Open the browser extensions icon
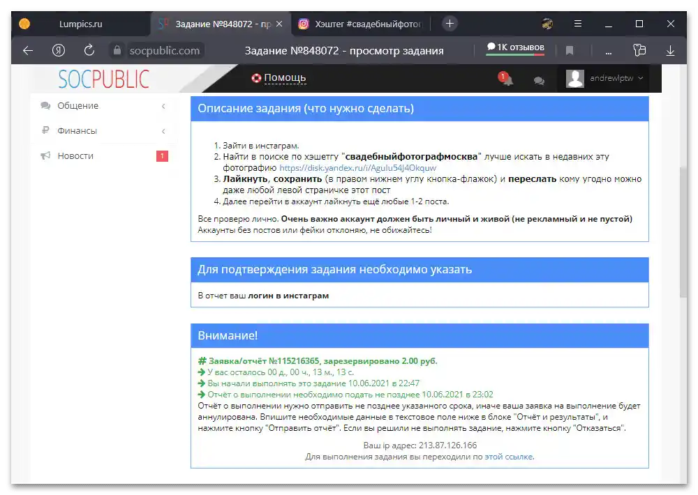 (639, 49)
